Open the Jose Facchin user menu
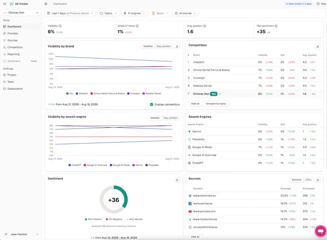Viewport: 327px width, 240px height. (x=21, y=234)
